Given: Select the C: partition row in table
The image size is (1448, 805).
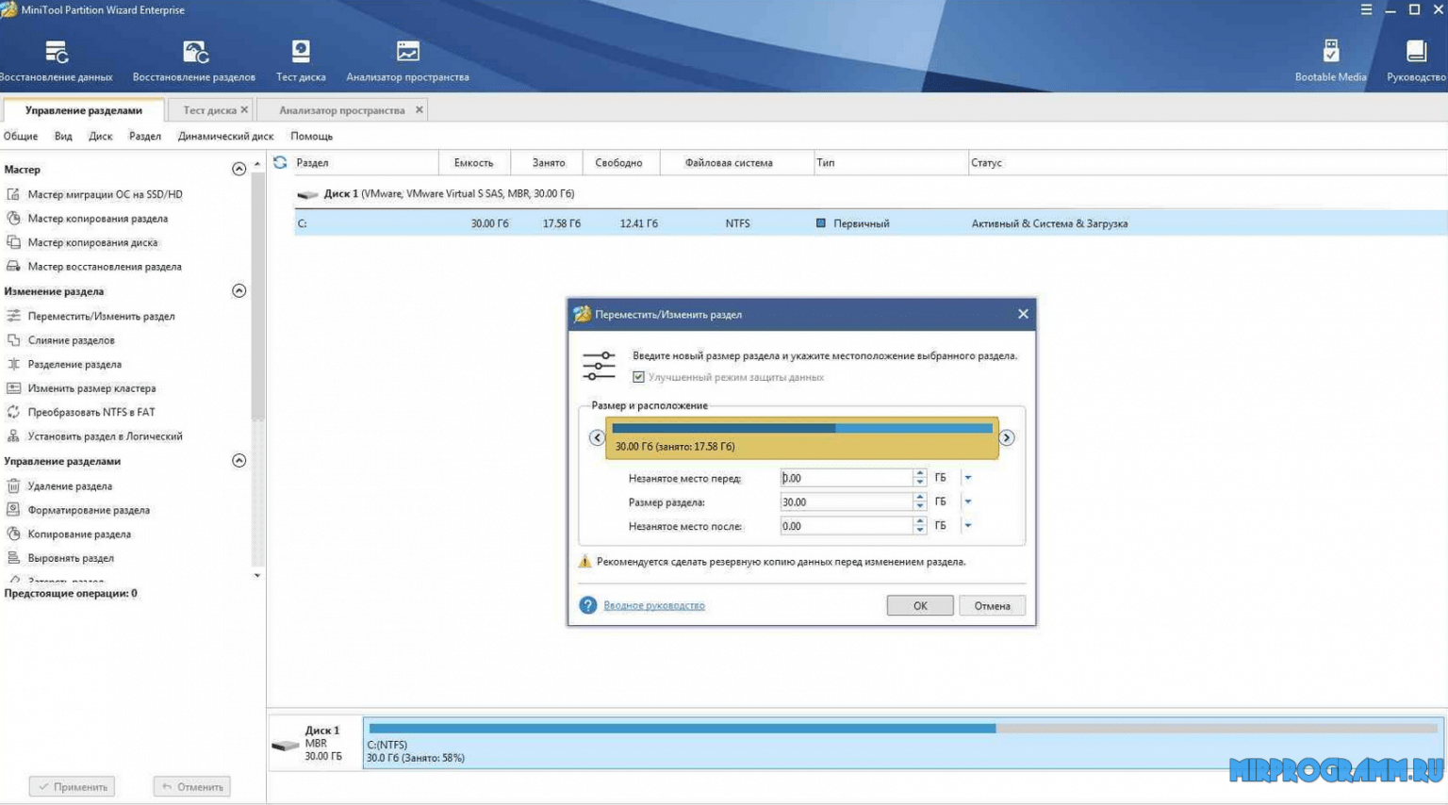Looking at the screenshot, I should click(870, 223).
